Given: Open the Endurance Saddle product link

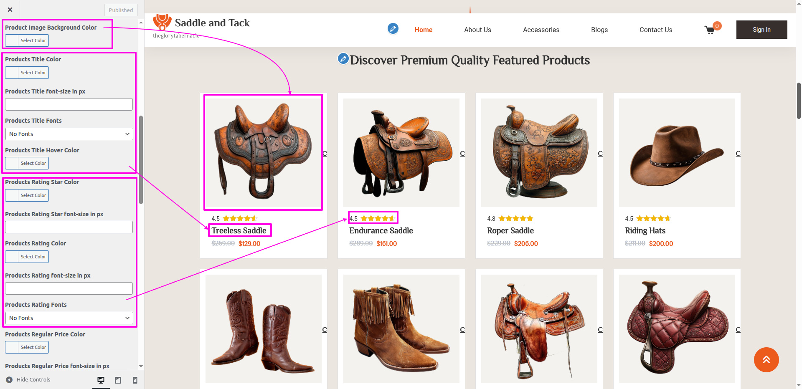Looking at the screenshot, I should [381, 231].
